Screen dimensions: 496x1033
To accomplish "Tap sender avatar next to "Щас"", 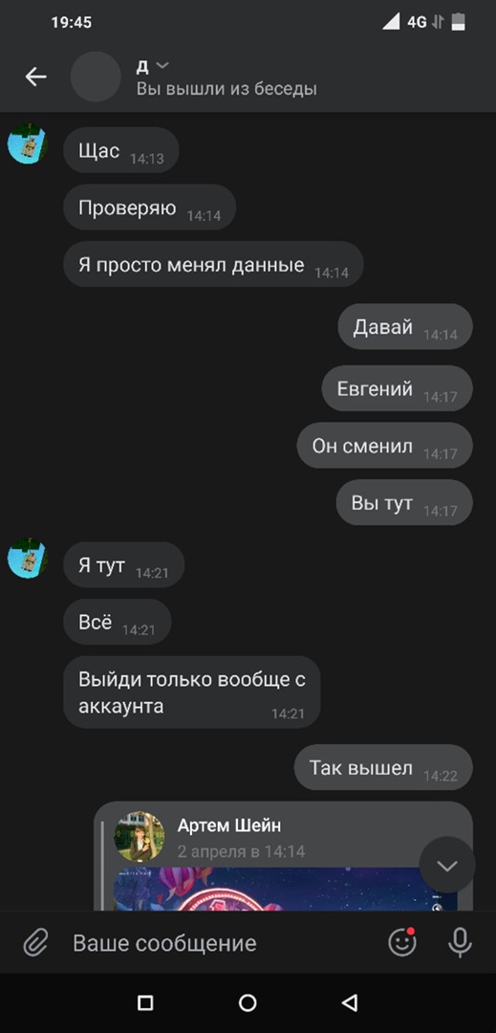I will click(x=27, y=143).
